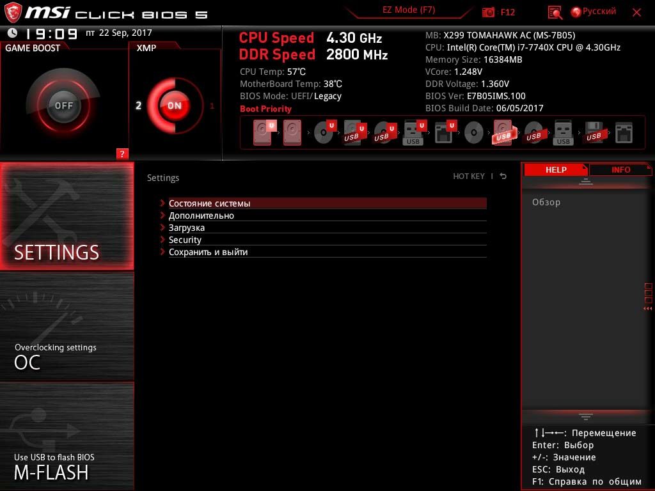
Task: Click the handle below the help panel
Action: (586, 416)
